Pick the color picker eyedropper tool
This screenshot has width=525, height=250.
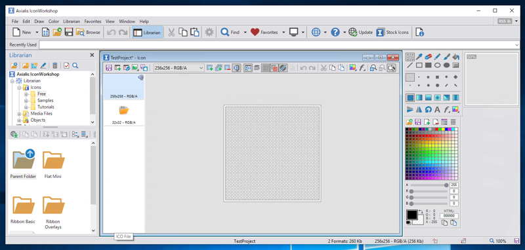click(x=419, y=57)
